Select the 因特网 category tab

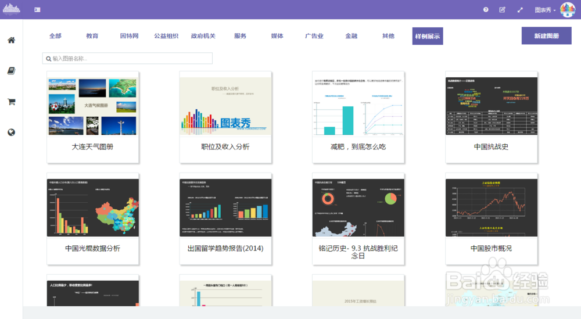pos(130,36)
